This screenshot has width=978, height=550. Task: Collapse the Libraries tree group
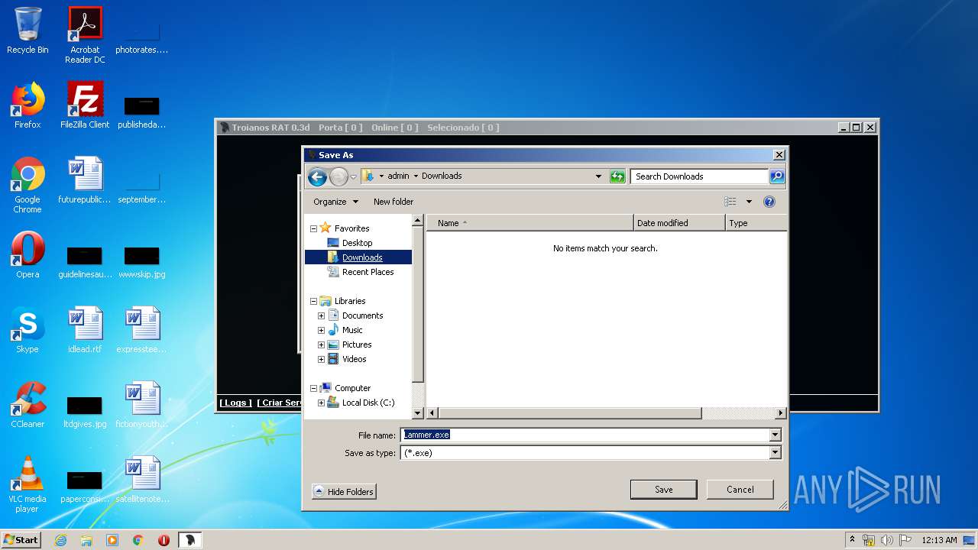pos(313,301)
